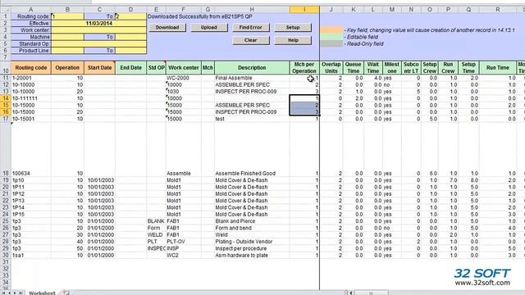Click the Find Error button
Image resolution: width=525 pixels, height=295 pixels.
pyautogui.click(x=251, y=27)
